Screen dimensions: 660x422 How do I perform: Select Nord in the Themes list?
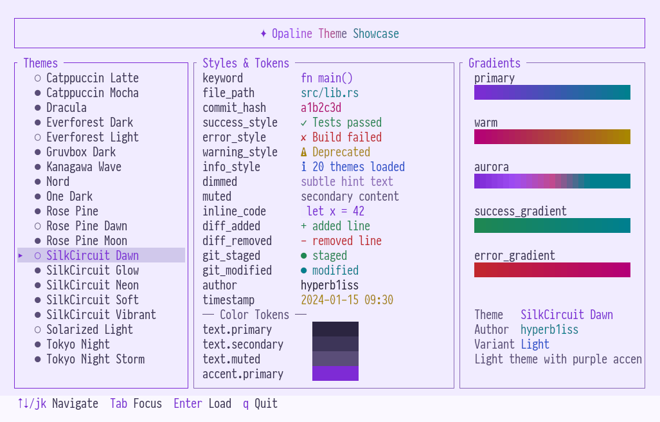pos(101,181)
